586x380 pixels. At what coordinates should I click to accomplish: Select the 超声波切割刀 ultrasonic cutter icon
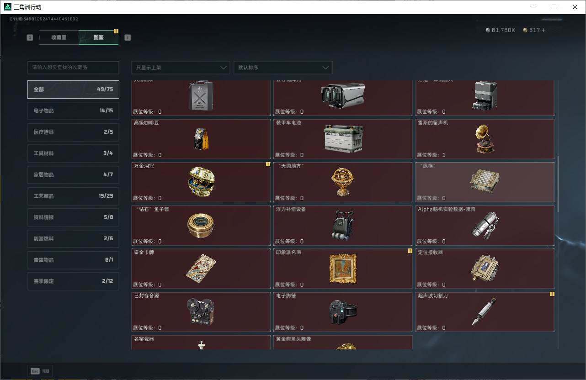tap(484, 312)
